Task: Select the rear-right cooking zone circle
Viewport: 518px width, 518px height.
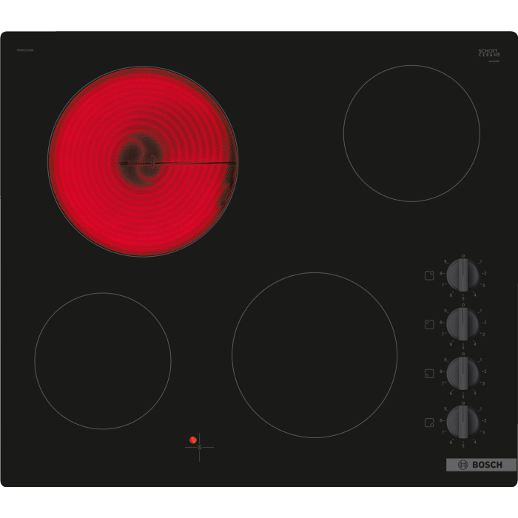Action: click(411, 133)
